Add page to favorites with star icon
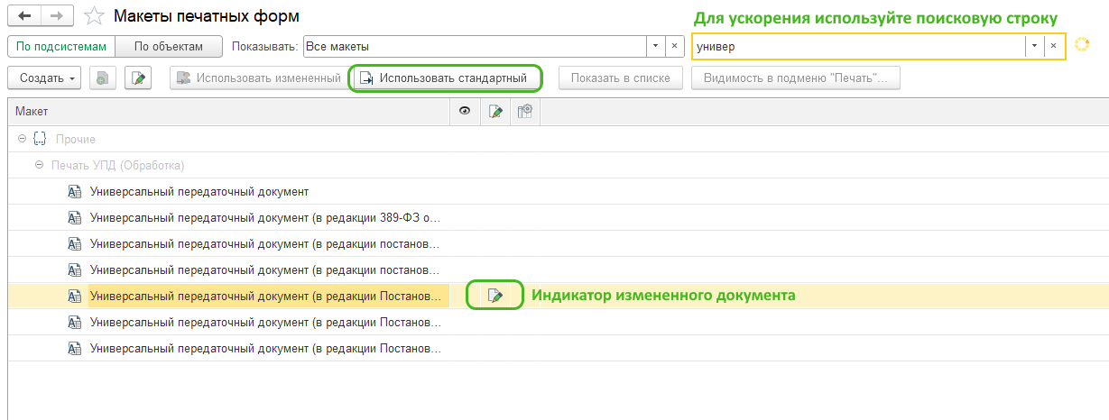Viewport: 1109px width, 420px height. pos(93,16)
